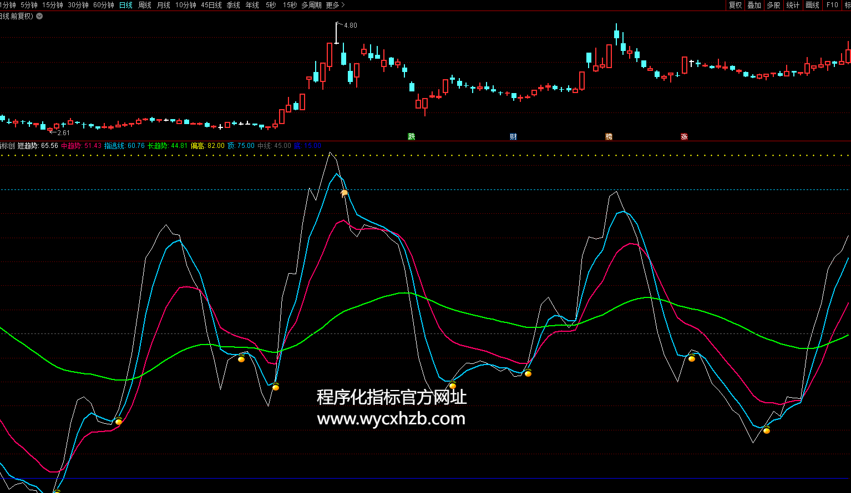The image size is (851, 493).
Task: Toggle the 多股 multi-stock view
Action: click(x=773, y=5)
